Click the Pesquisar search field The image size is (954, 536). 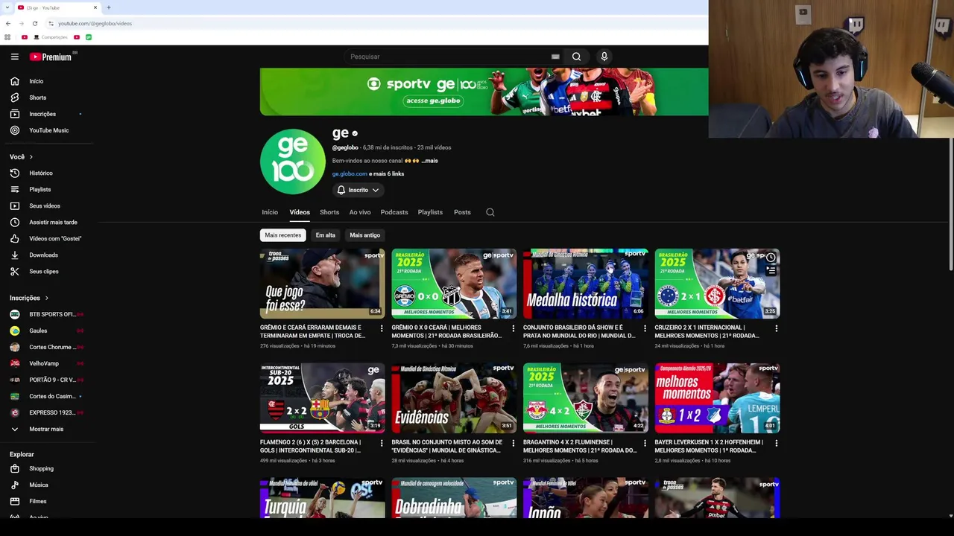[x=447, y=57]
